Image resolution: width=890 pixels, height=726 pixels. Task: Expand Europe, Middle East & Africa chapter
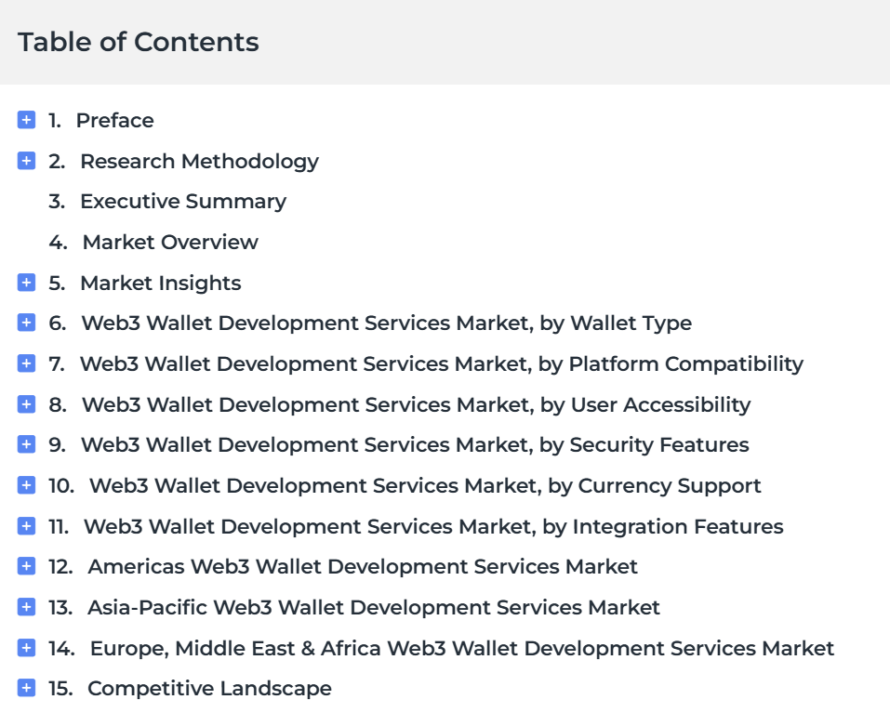pos(26,648)
